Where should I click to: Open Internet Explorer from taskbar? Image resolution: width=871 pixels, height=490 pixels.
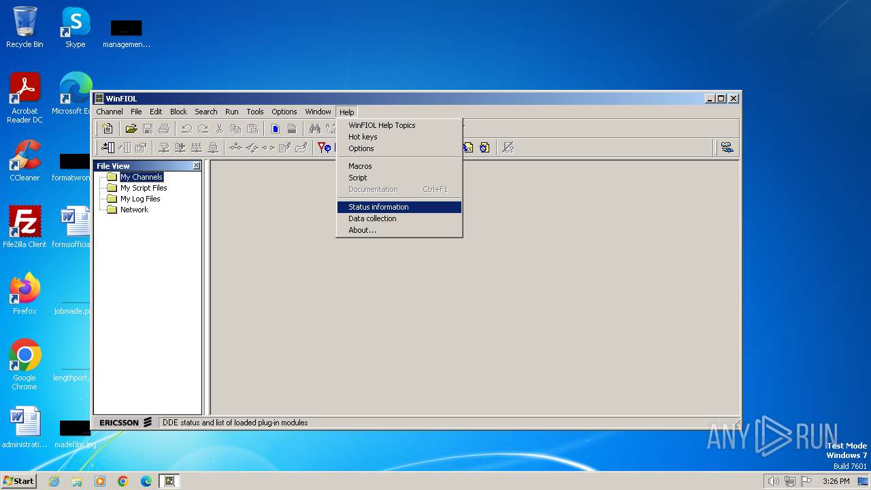[54, 481]
